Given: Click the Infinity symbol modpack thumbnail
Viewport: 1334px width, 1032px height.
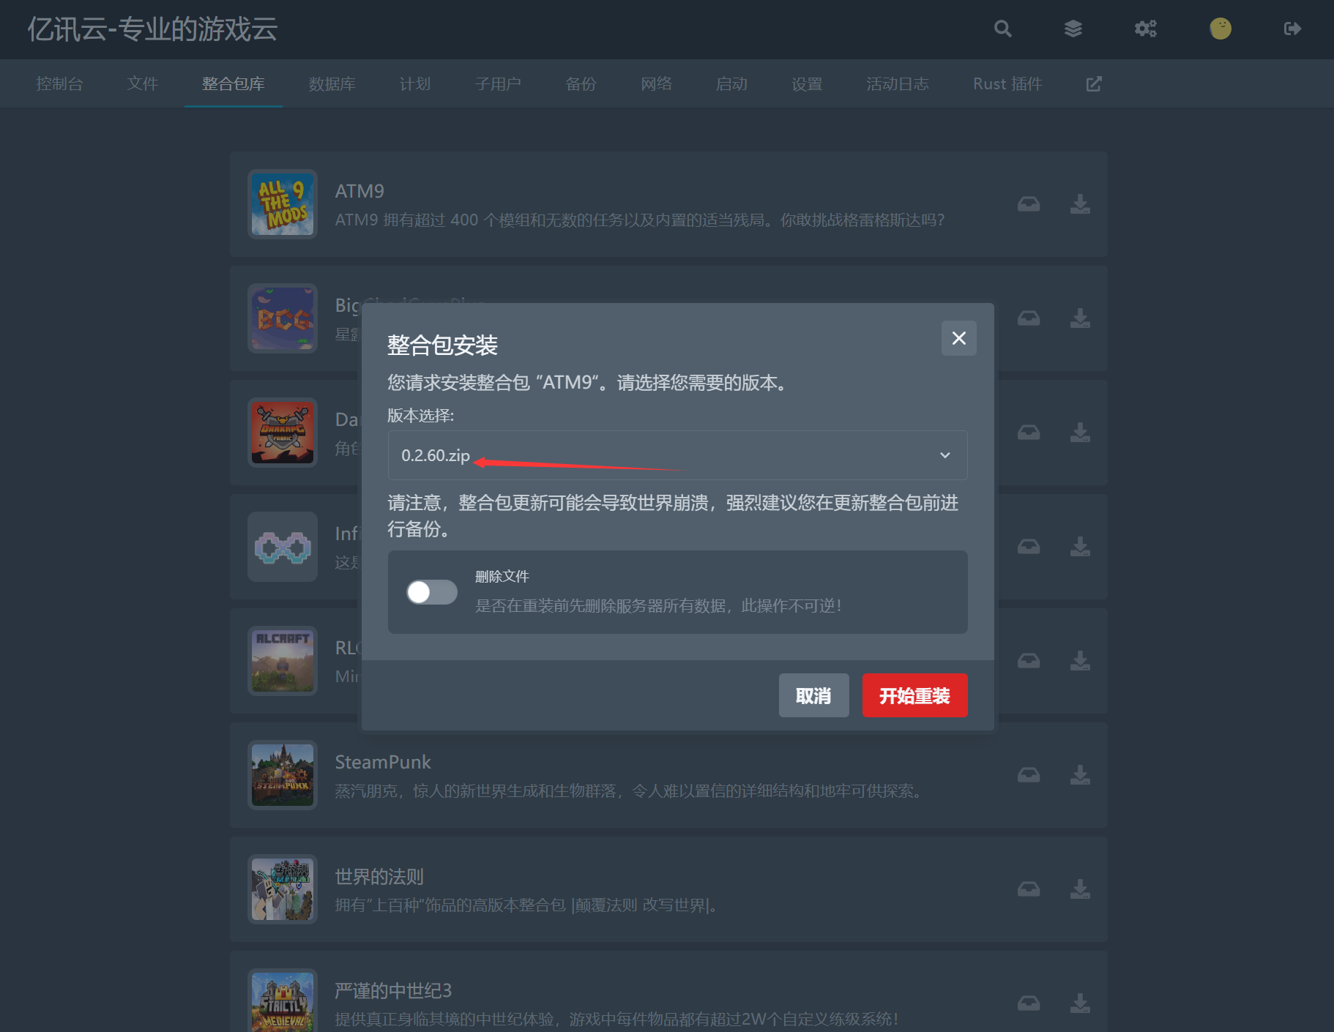Looking at the screenshot, I should [x=283, y=547].
